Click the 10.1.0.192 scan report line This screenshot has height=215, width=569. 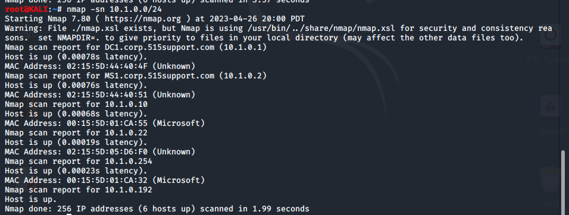(x=79, y=189)
